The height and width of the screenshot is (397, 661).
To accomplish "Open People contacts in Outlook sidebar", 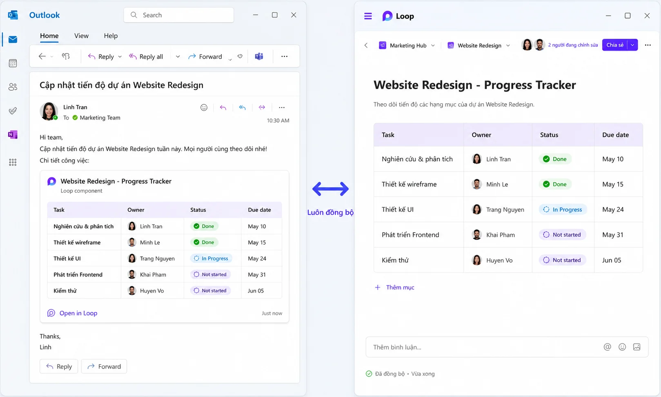I will (13, 87).
